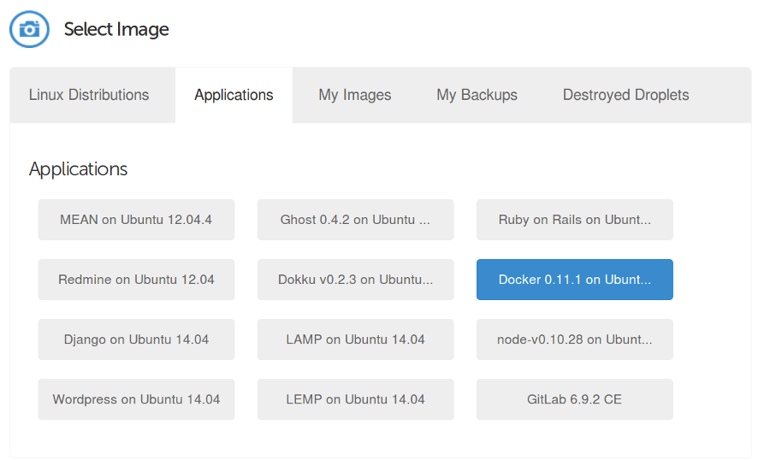Choose Dokku v0.2.3 on Ubuntu image
The width and height of the screenshot is (770, 460).
coord(356,280)
